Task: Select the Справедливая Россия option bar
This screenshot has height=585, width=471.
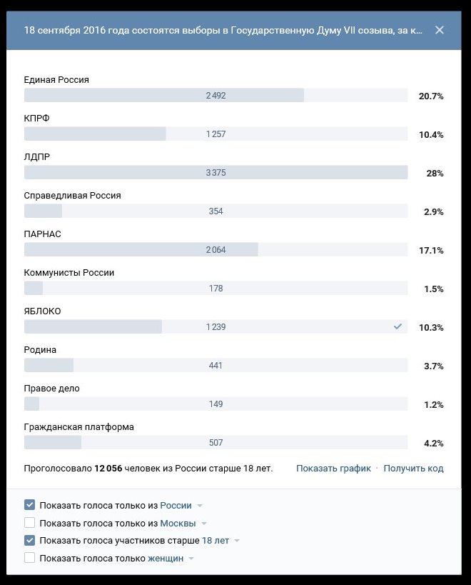Action: click(216, 211)
